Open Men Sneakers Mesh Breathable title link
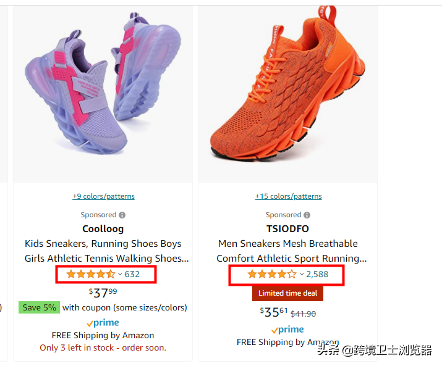This screenshot has height=366, width=442. 291,251
